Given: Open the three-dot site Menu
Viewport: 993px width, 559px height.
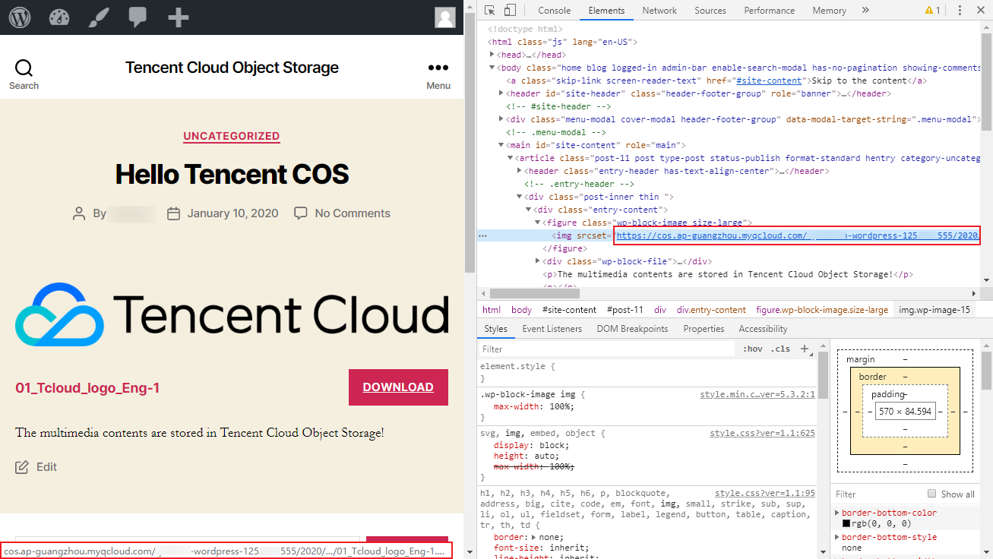Looking at the screenshot, I should coord(438,74).
